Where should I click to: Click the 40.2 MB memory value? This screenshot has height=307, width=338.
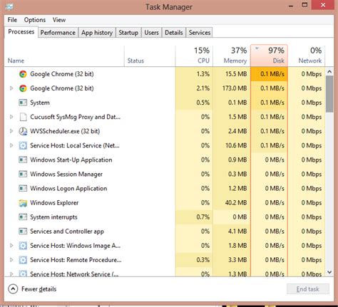pos(236,203)
